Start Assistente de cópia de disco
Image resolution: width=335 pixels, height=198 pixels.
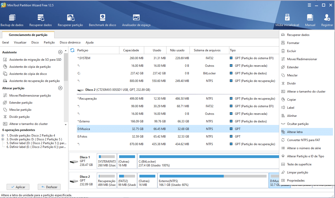25,74
